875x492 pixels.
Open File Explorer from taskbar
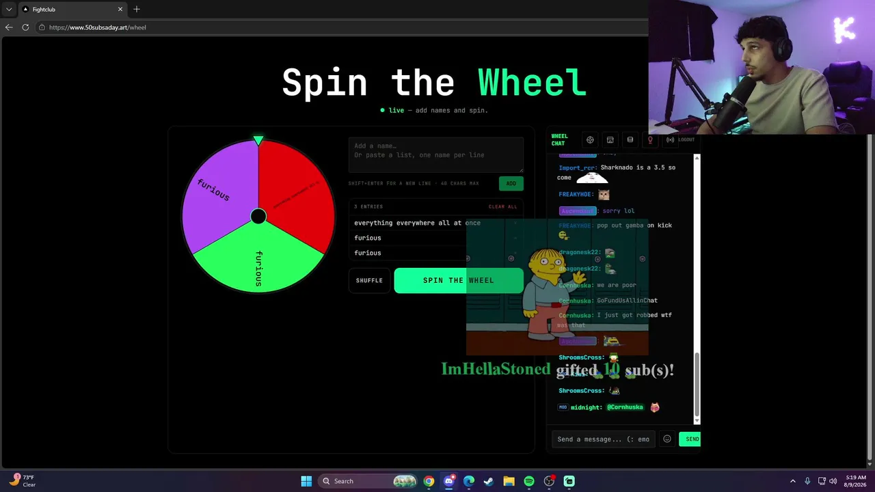tap(509, 481)
